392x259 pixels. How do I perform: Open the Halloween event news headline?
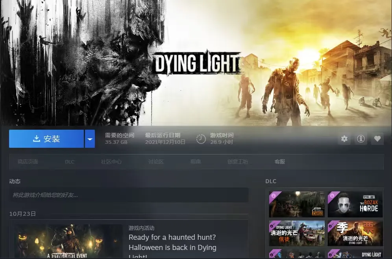pos(172,242)
